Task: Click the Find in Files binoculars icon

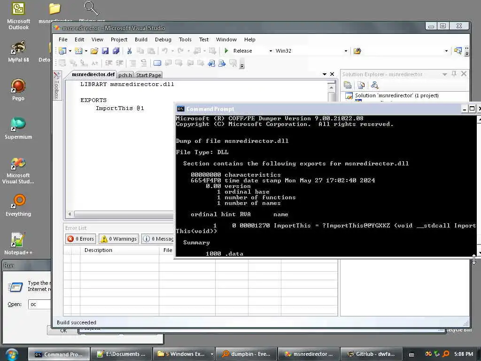Action: tap(357, 51)
